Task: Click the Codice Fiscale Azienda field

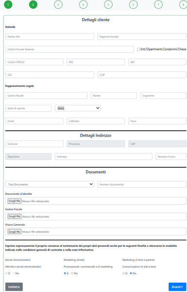Action: coord(69,49)
